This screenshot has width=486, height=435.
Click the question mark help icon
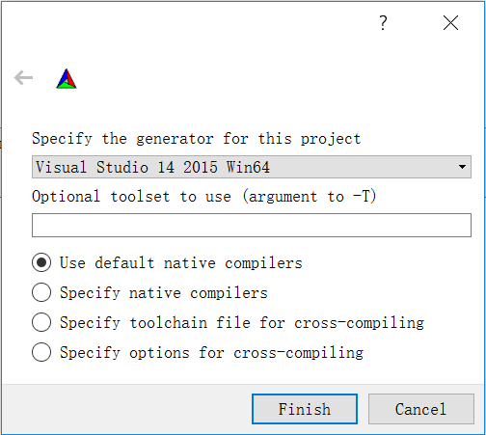pos(383,23)
